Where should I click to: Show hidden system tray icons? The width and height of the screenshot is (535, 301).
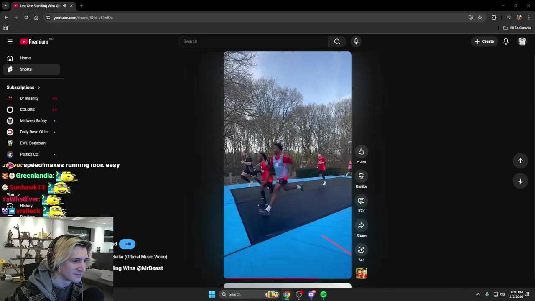[x=478, y=294]
